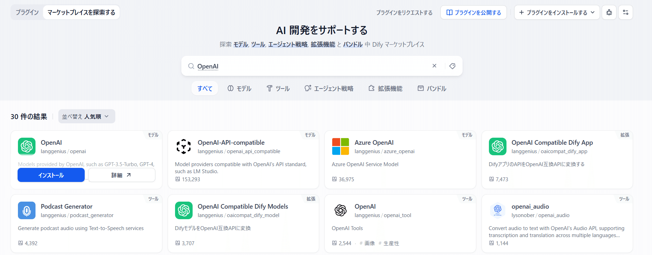Open plugin preferences sliders icon
Screen dimensions: 652x255
point(626,12)
